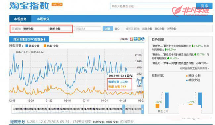This screenshot has width=215, height=125.
Task: Open 去阿里指数查看供货情况 link
Action: 194,68
